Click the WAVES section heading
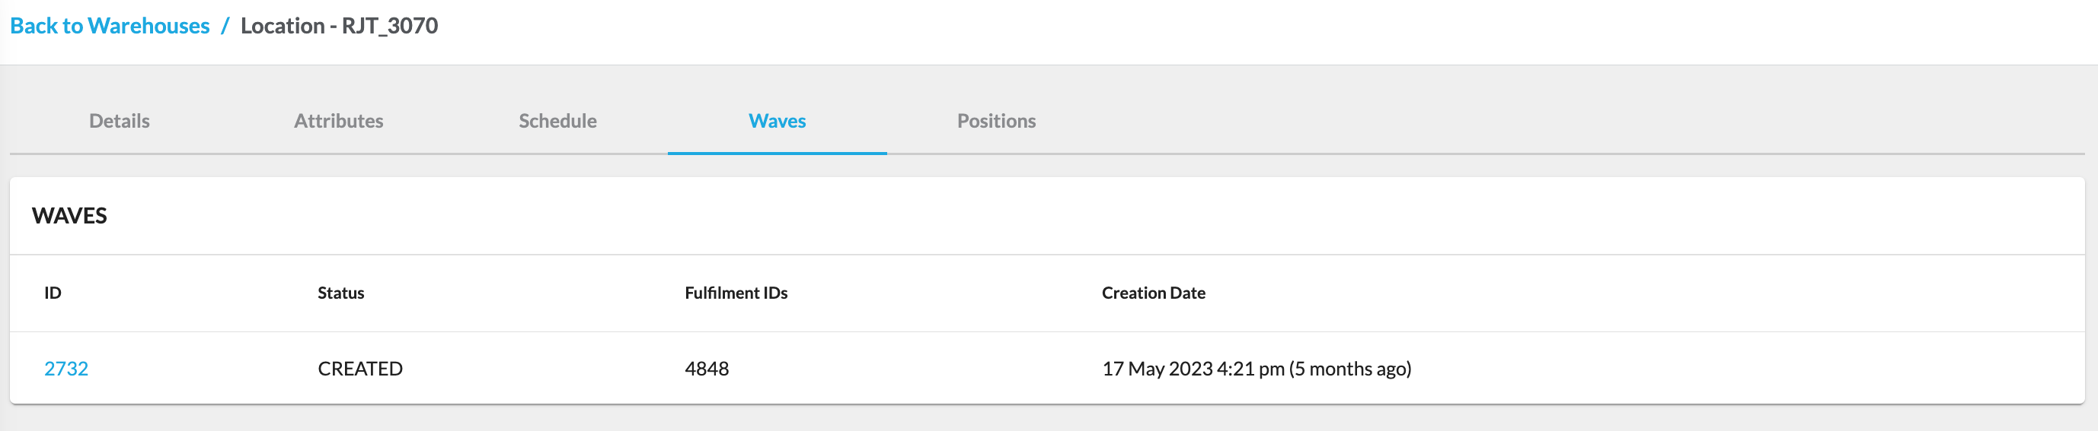2098x431 pixels. point(69,216)
